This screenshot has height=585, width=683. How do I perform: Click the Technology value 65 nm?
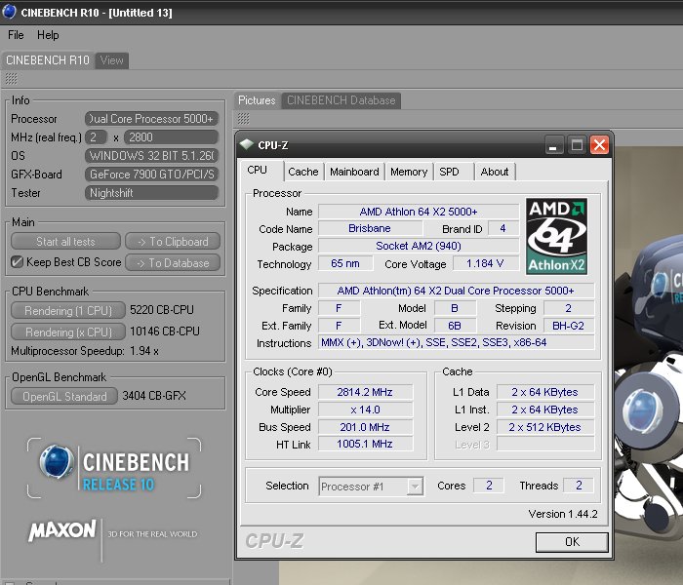[345, 263]
